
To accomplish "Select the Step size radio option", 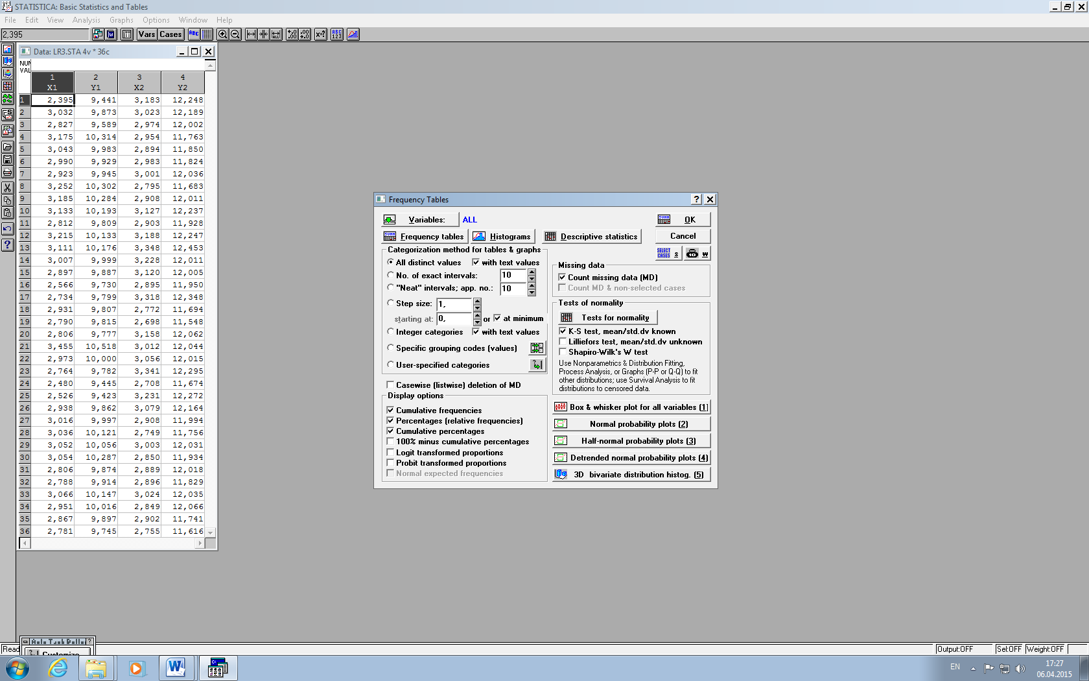I will click(x=390, y=303).
